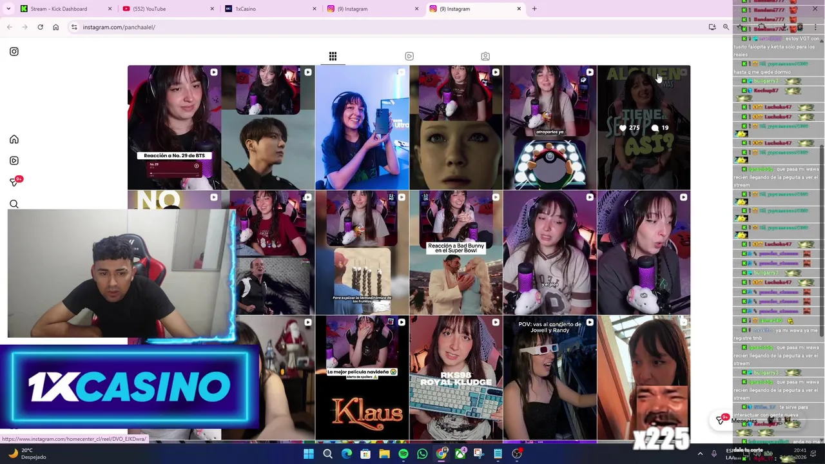Open Instagram Home from the sidebar
The width and height of the screenshot is (825, 464).
coord(14,139)
